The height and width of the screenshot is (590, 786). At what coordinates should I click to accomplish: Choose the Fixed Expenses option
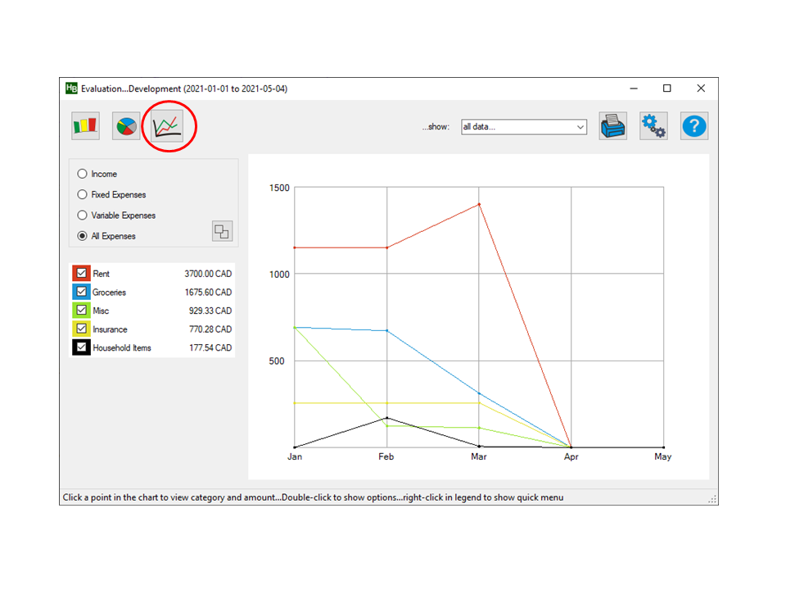[82, 195]
